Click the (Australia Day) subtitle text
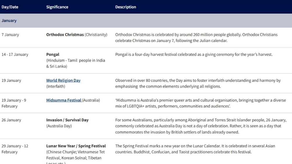The height and width of the screenshot is (164, 292). (x=59, y=126)
